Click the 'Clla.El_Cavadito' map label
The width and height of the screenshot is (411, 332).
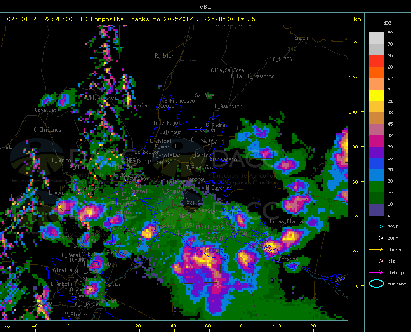tap(253, 76)
